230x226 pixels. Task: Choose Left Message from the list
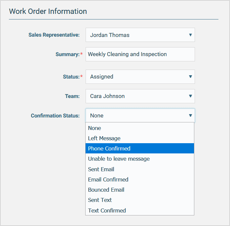point(104,138)
